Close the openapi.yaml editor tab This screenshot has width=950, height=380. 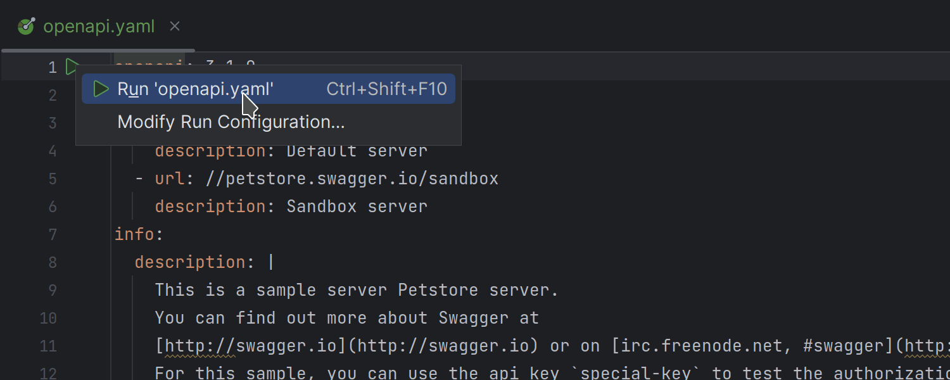(175, 26)
